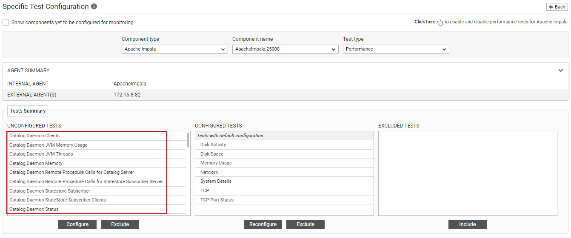Select Memory Usage configured test
Screen dimensions: 571x238
(284, 163)
